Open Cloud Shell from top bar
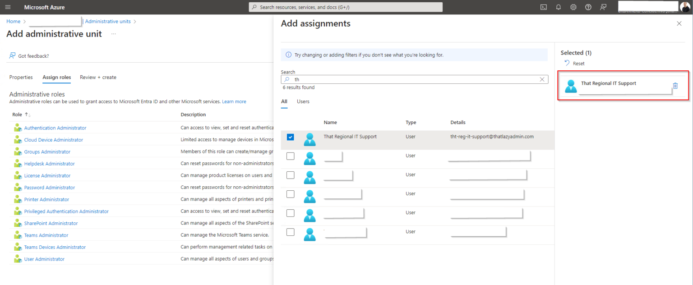This screenshot has width=693, height=285. (x=544, y=7)
